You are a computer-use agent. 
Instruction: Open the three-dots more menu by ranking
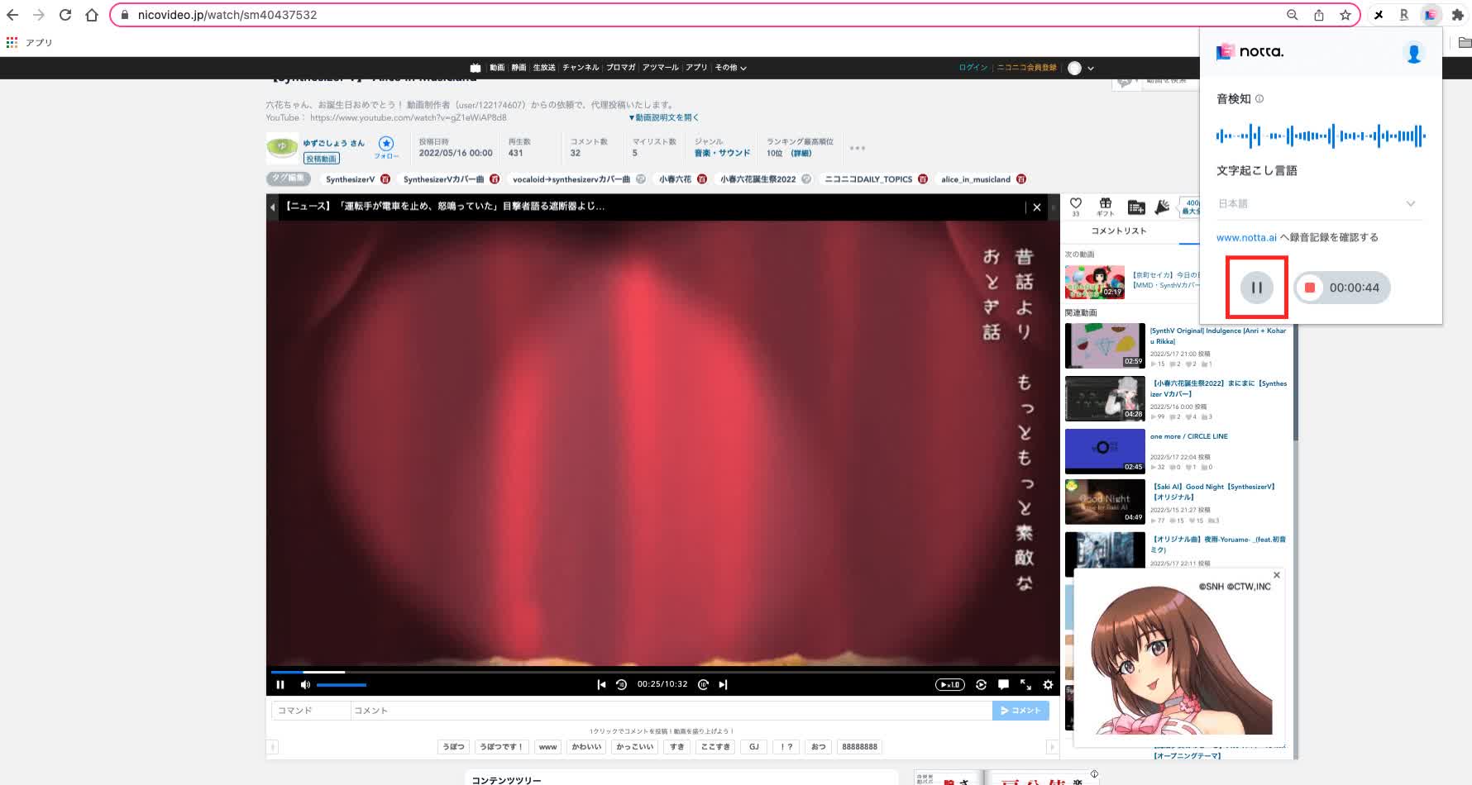[x=858, y=148]
